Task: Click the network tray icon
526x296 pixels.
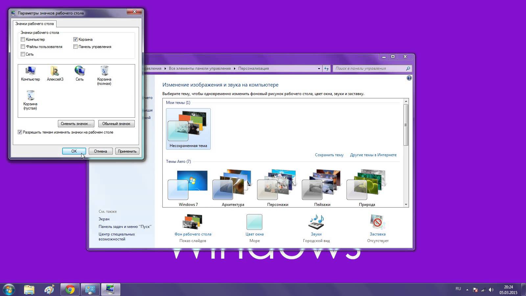Action: click(x=483, y=290)
